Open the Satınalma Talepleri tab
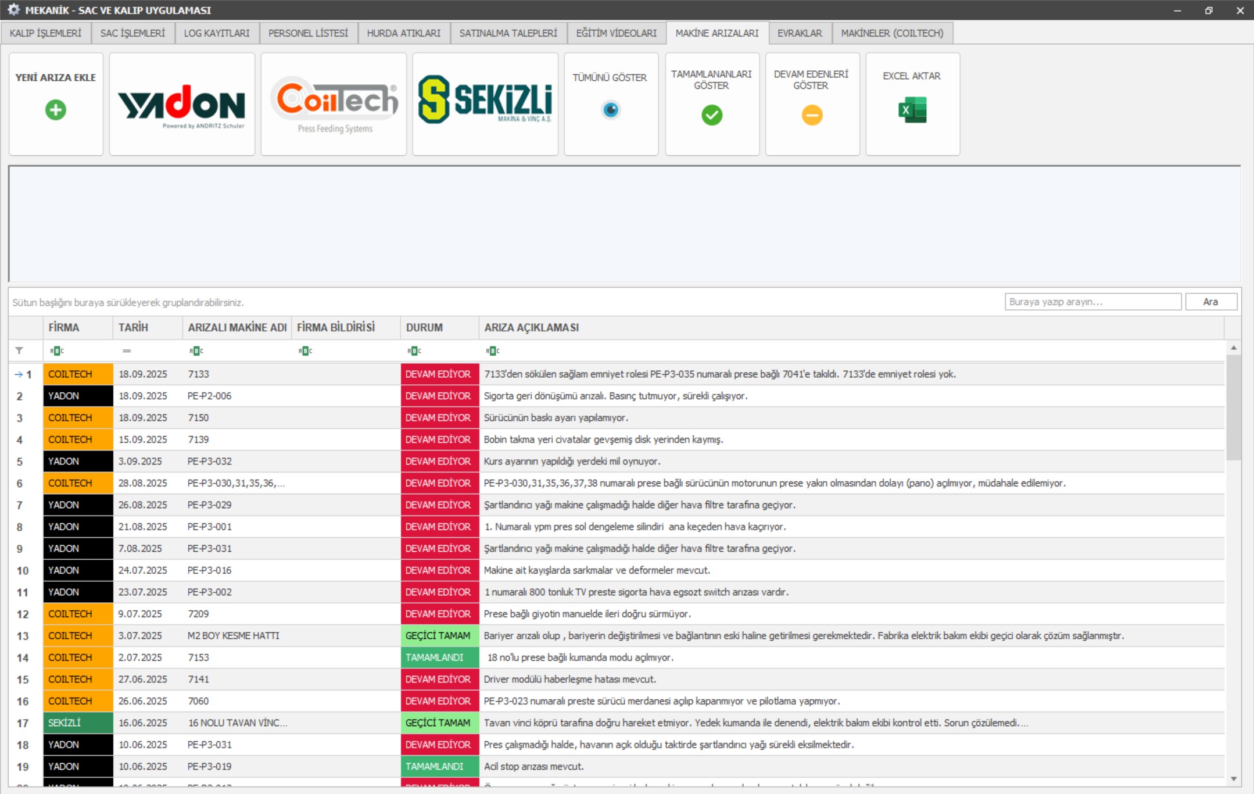1254x794 pixels. (x=508, y=33)
